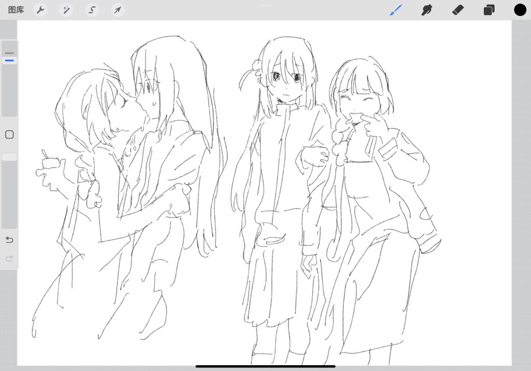This screenshot has width=531, height=371.
Task: Tap the iPad home indicator bar
Action: click(x=265, y=366)
